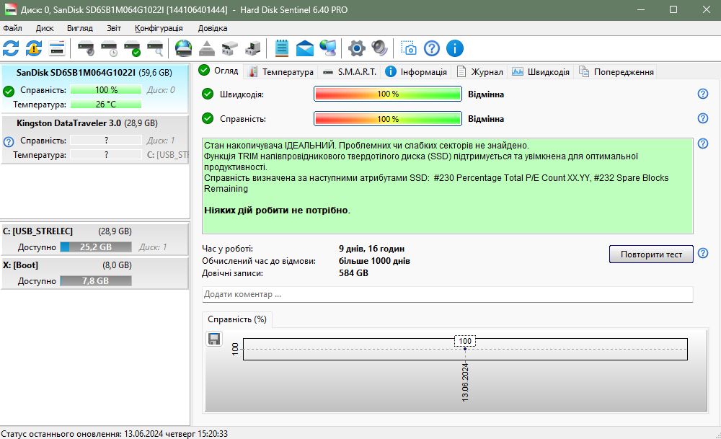Screen dimensions: 721x439
Task: Switch to the Попередження tab
Action: [x=616, y=71]
